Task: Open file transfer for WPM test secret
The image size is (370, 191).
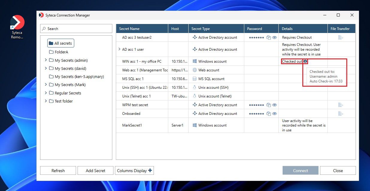Action: 340,105
